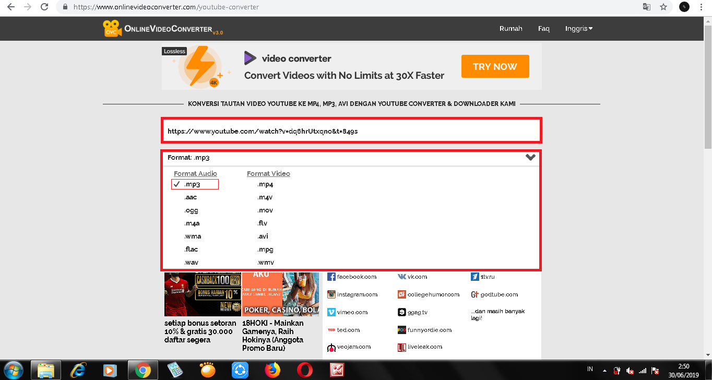Viewport: 712px width, 380px height.
Task: Select the .ogg audio format
Action: 191,210
